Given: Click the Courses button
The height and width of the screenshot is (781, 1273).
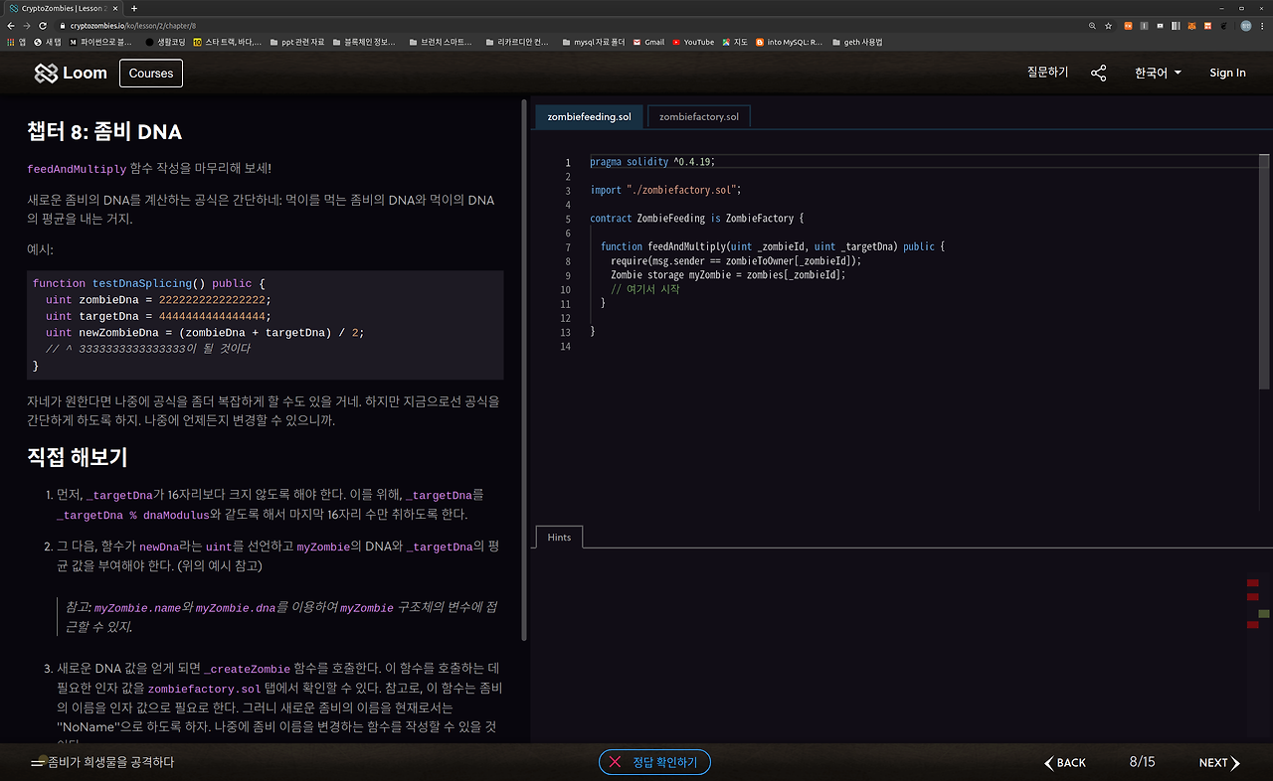Looking at the screenshot, I should pos(151,74).
